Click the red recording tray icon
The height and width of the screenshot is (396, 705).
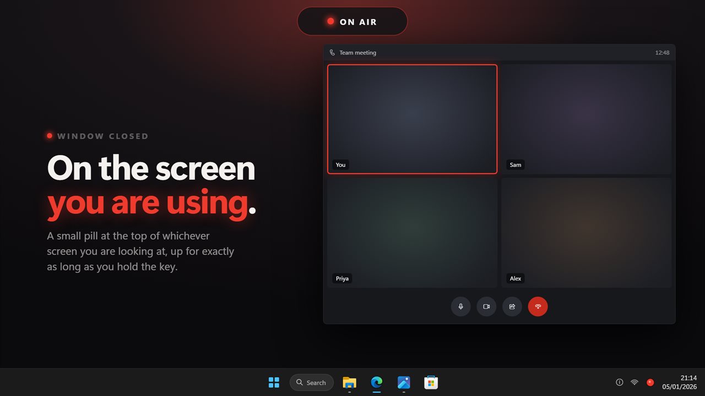pyautogui.click(x=650, y=382)
